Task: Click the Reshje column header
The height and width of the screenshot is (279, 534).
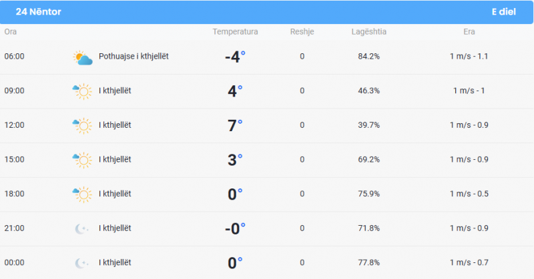Action: coord(302,31)
